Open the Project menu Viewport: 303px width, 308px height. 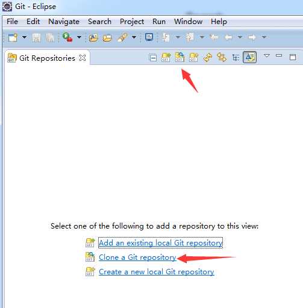[132, 22]
